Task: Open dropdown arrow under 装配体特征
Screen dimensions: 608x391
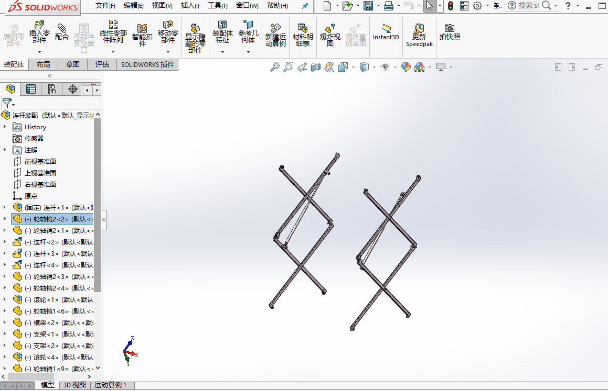Action: click(222, 52)
